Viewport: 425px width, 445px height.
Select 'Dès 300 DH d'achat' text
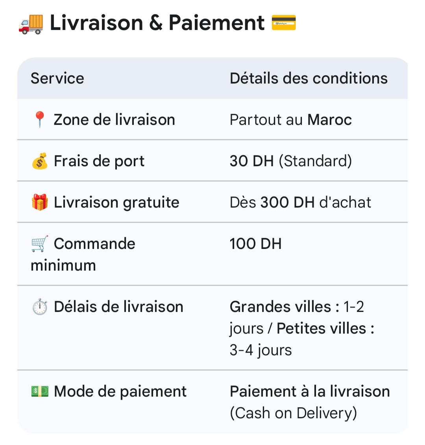click(x=300, y=202)
